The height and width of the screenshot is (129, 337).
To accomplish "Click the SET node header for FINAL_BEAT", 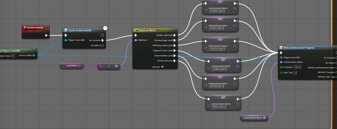I will [223, 97].
